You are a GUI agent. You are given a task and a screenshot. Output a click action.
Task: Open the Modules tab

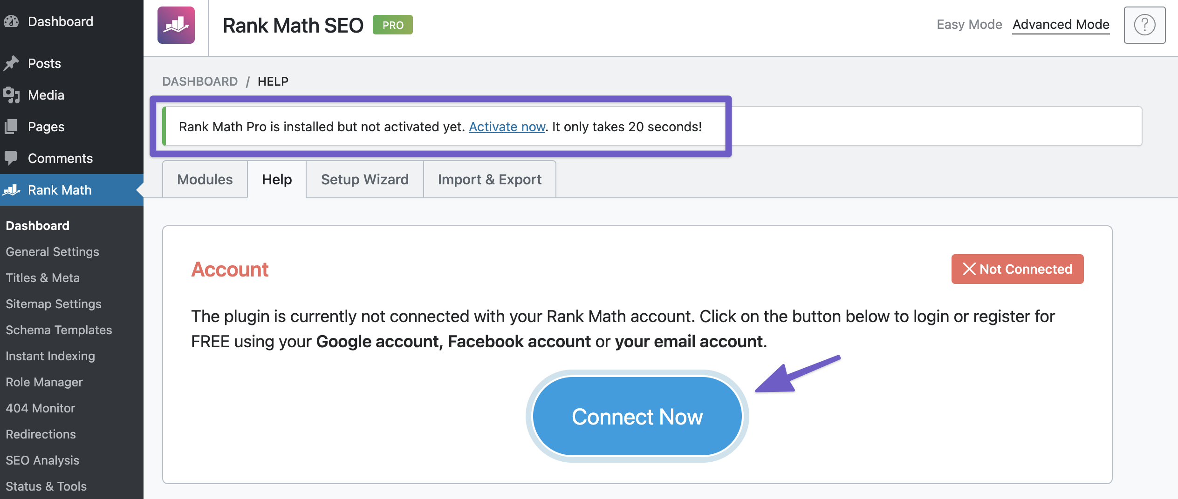coord(205,180)
